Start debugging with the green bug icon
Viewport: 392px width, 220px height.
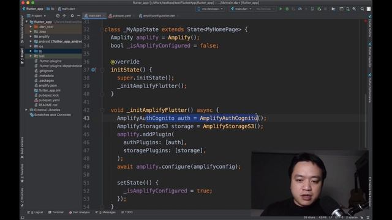coord(287,9)
